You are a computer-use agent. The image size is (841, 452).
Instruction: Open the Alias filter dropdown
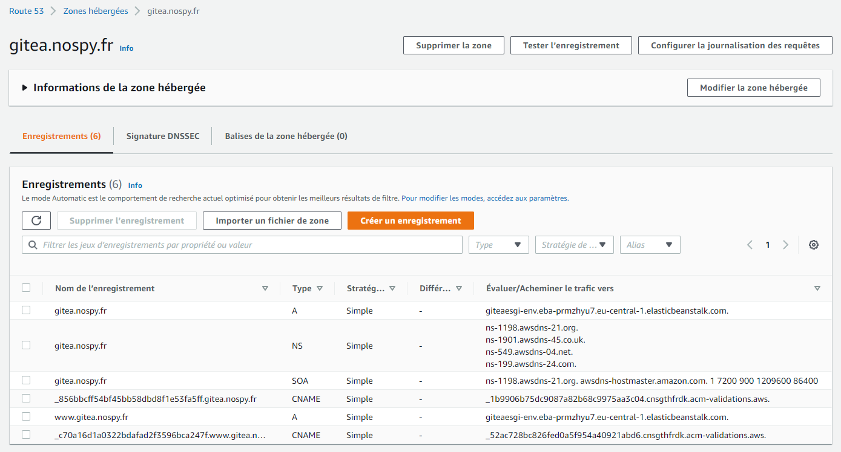coord(650,245)
